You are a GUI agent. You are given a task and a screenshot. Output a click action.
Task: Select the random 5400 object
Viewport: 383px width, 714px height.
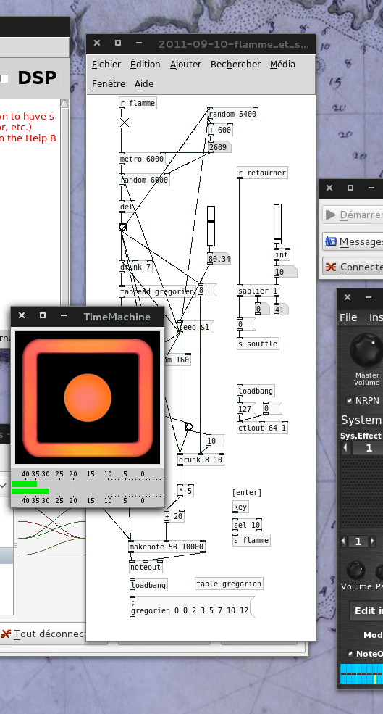click(x=233, y=114)
